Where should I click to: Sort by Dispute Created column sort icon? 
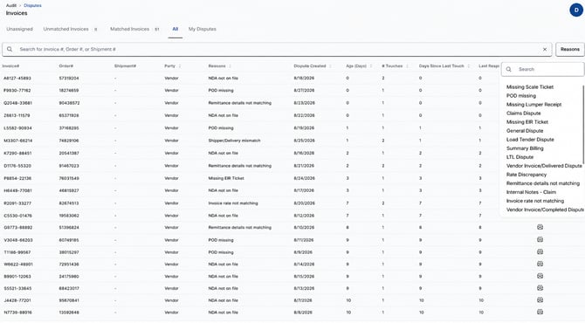click(x=330, y=66)
